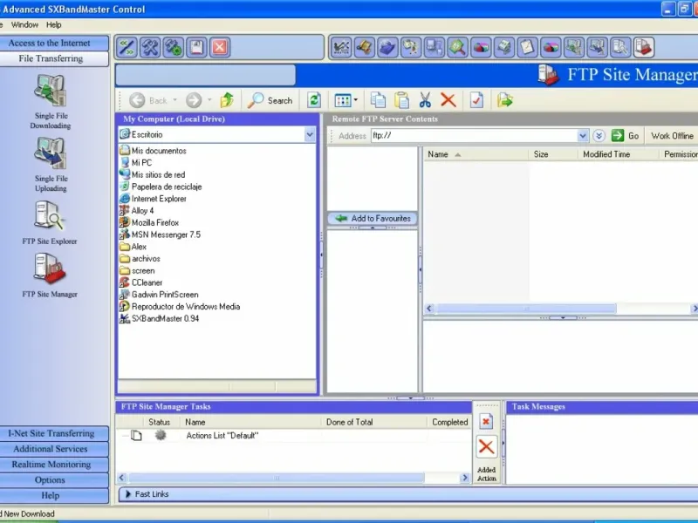This screenshot has height=523, width=698.
Task: Click the tasks list horizontal scrollbar
Action: coord(276,478)
